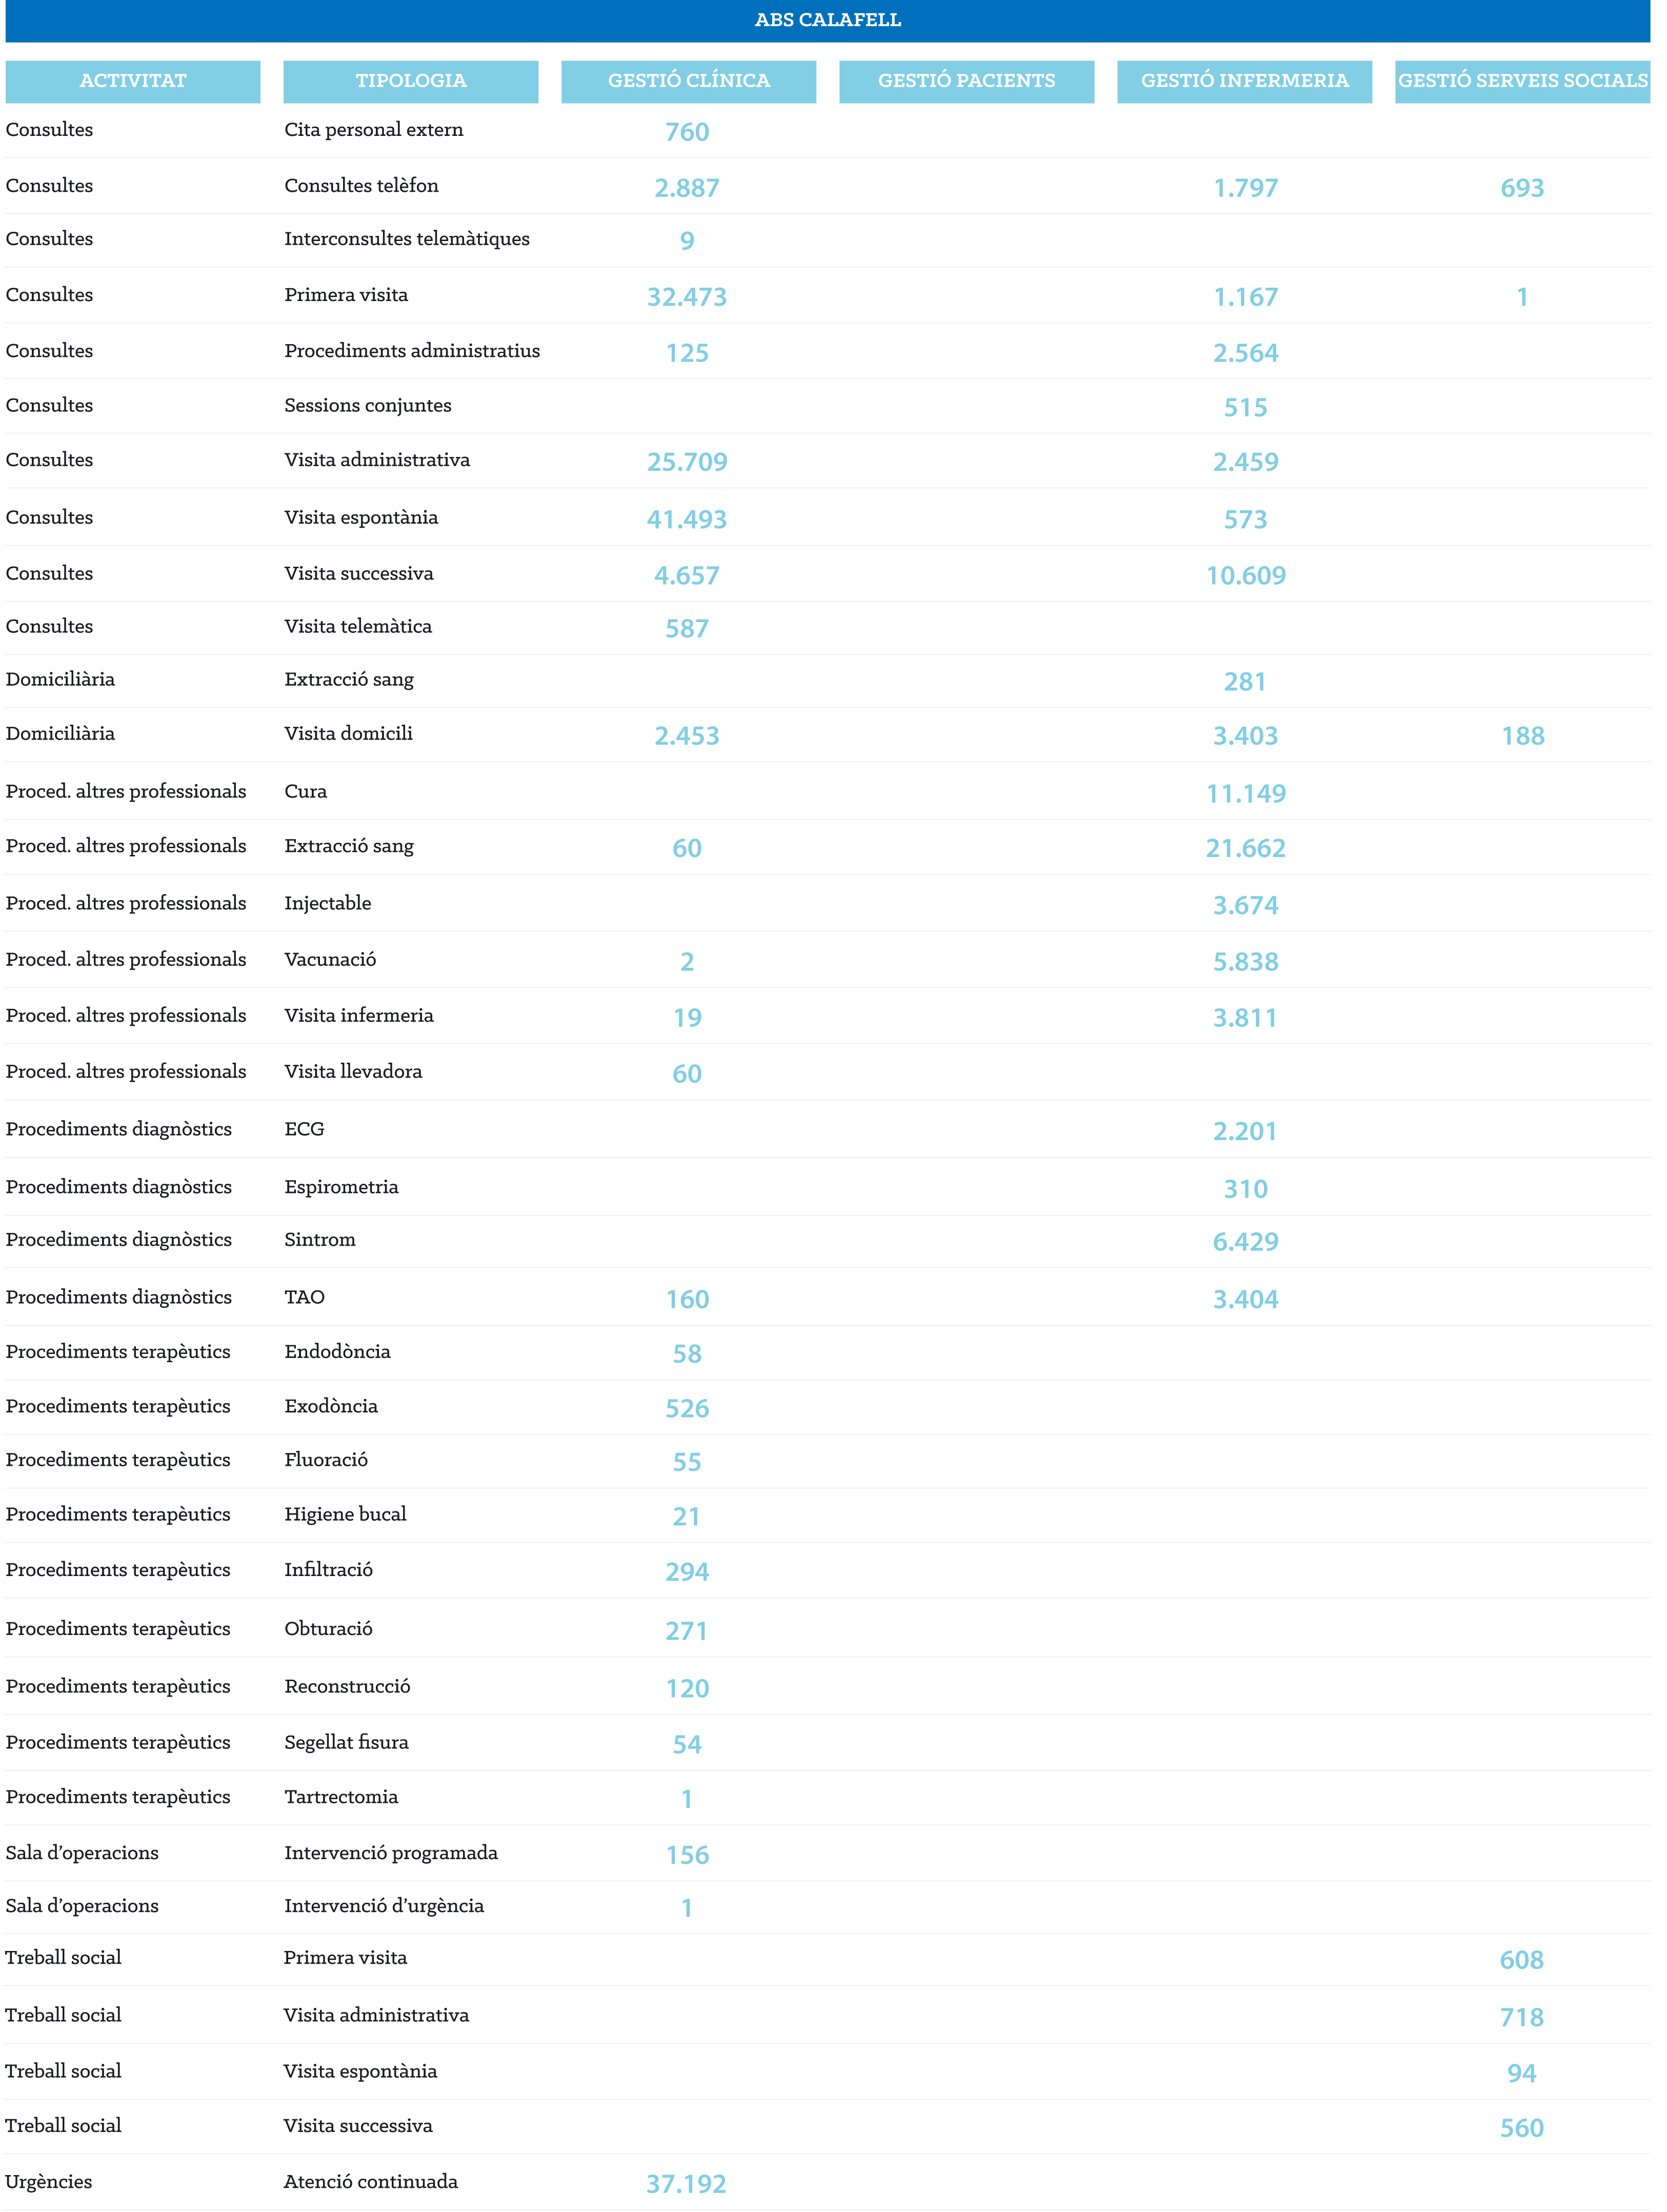
Task: Click the Intervenció programada label
Action: (391, 1853)
